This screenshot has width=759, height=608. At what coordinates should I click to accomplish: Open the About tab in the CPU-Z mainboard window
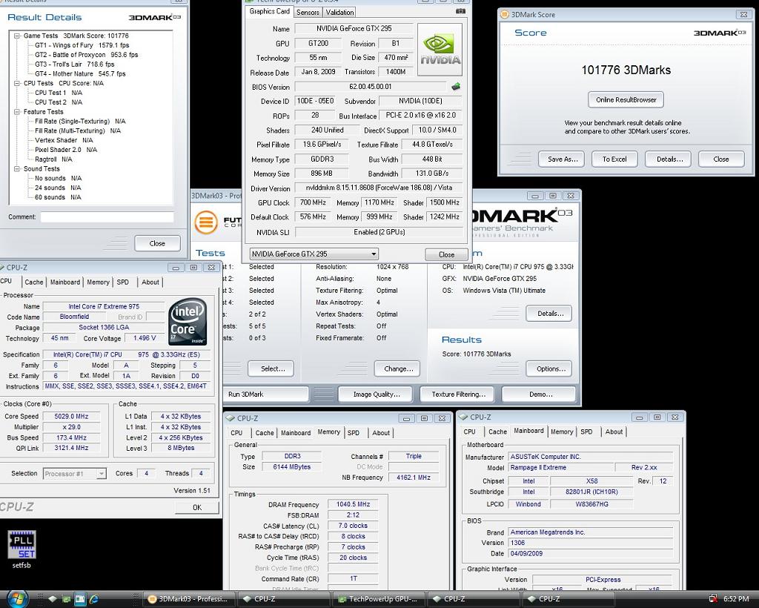pyautogui.click(x=614, y=432)
